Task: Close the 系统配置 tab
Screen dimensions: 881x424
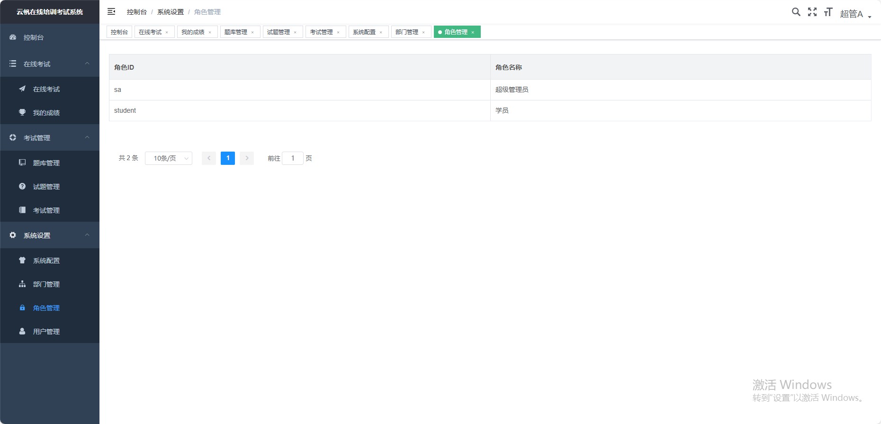Action: tap(381, 32)
